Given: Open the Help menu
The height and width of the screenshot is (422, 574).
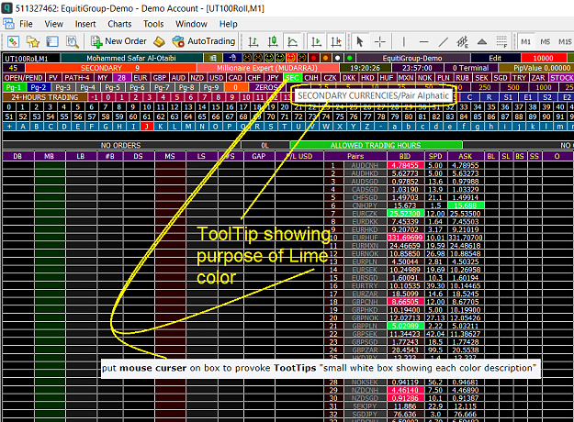Looking at the screenshot, I should pos(229,24).
